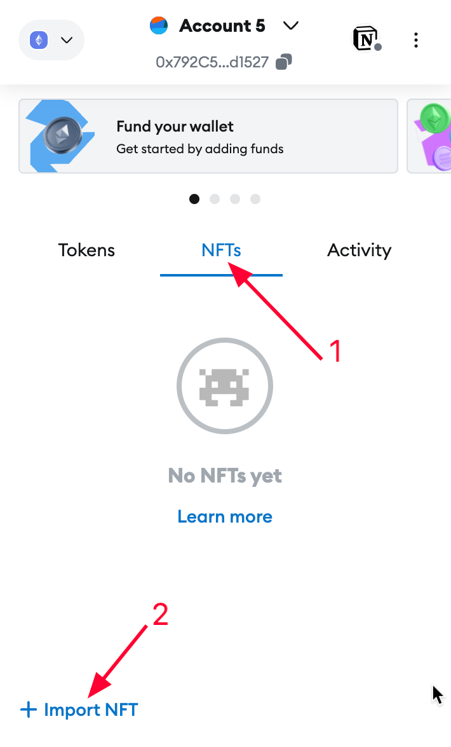Expand the network selector dropdown
Image resolution: width=451 pixels, height=747 pixels.
(x=67, y=41)
